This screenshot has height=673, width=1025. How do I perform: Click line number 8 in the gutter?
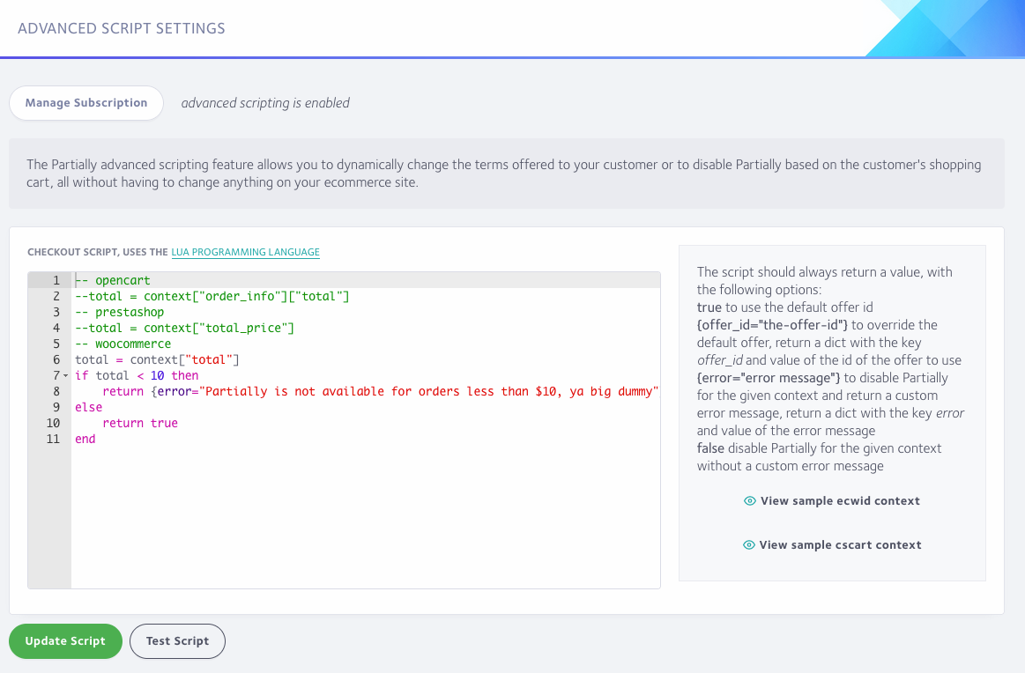click(56, 391)
